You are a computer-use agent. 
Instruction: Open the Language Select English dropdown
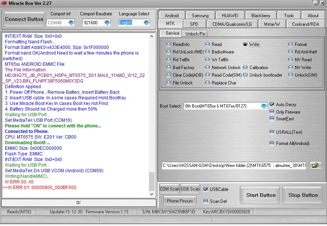(x=146, y=22)
